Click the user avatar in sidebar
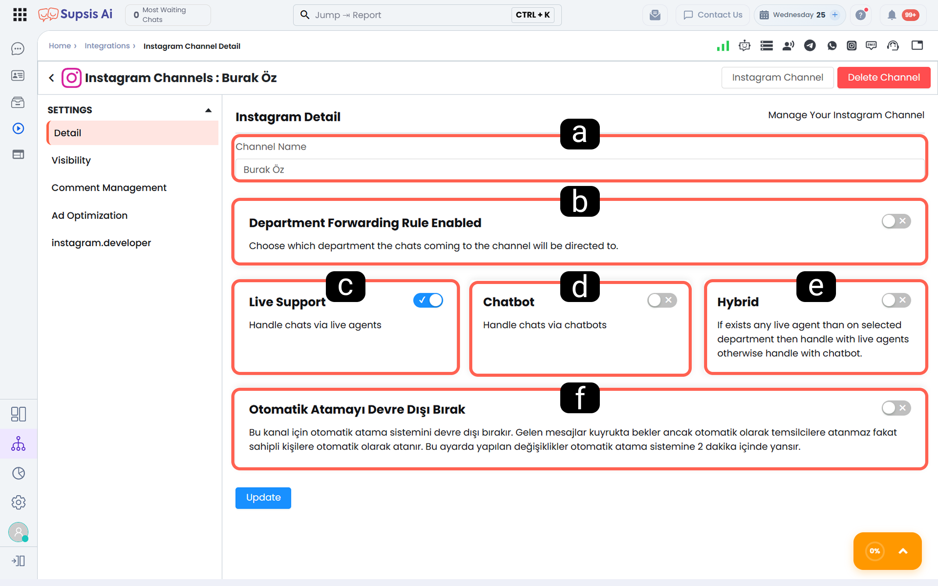 click(x=18, y=532)
